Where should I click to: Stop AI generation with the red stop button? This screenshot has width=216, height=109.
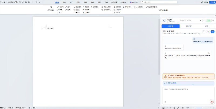pos(212,102)
